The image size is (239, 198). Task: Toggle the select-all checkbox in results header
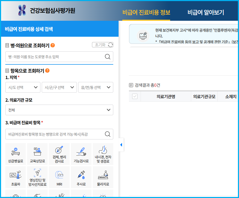click(135, 96)
